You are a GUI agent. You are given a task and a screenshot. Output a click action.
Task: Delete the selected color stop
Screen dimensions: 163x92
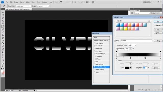[156, 68]
